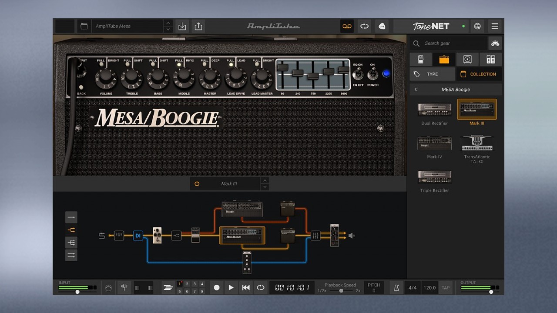Toggle transport loop playback
Screen dimensions: 557x313
pyautogui.click(x=260, y=288)
